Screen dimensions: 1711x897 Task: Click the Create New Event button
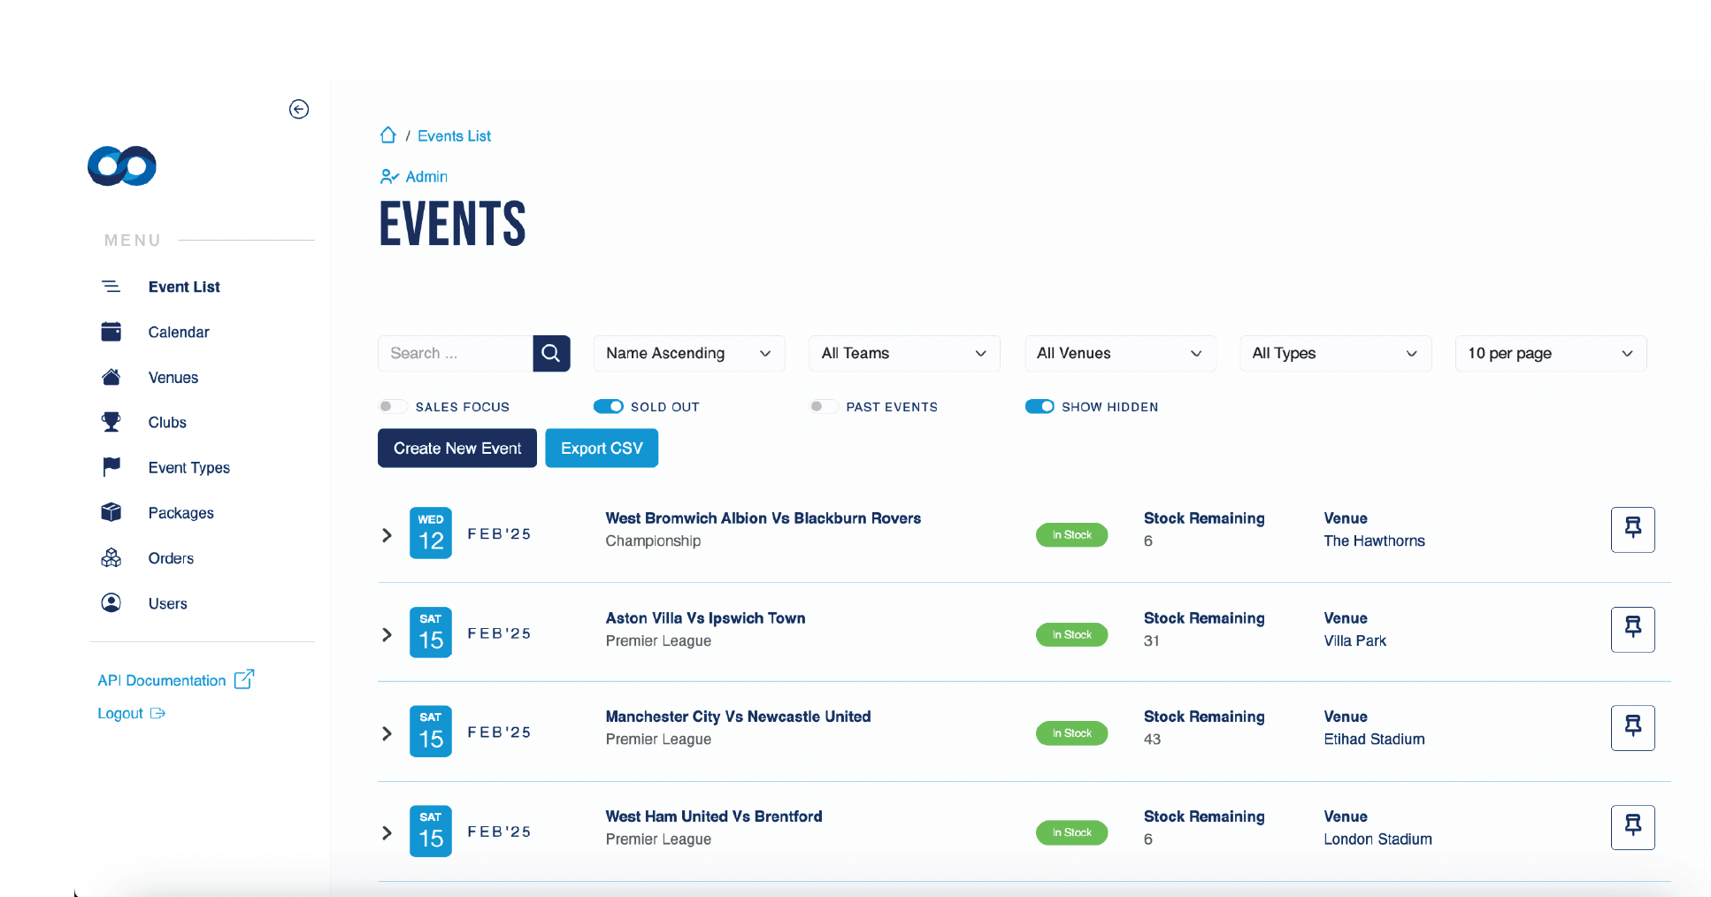tap(457, 448)
